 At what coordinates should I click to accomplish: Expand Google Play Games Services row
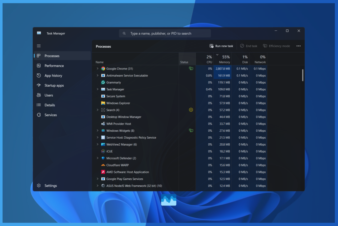97,179
